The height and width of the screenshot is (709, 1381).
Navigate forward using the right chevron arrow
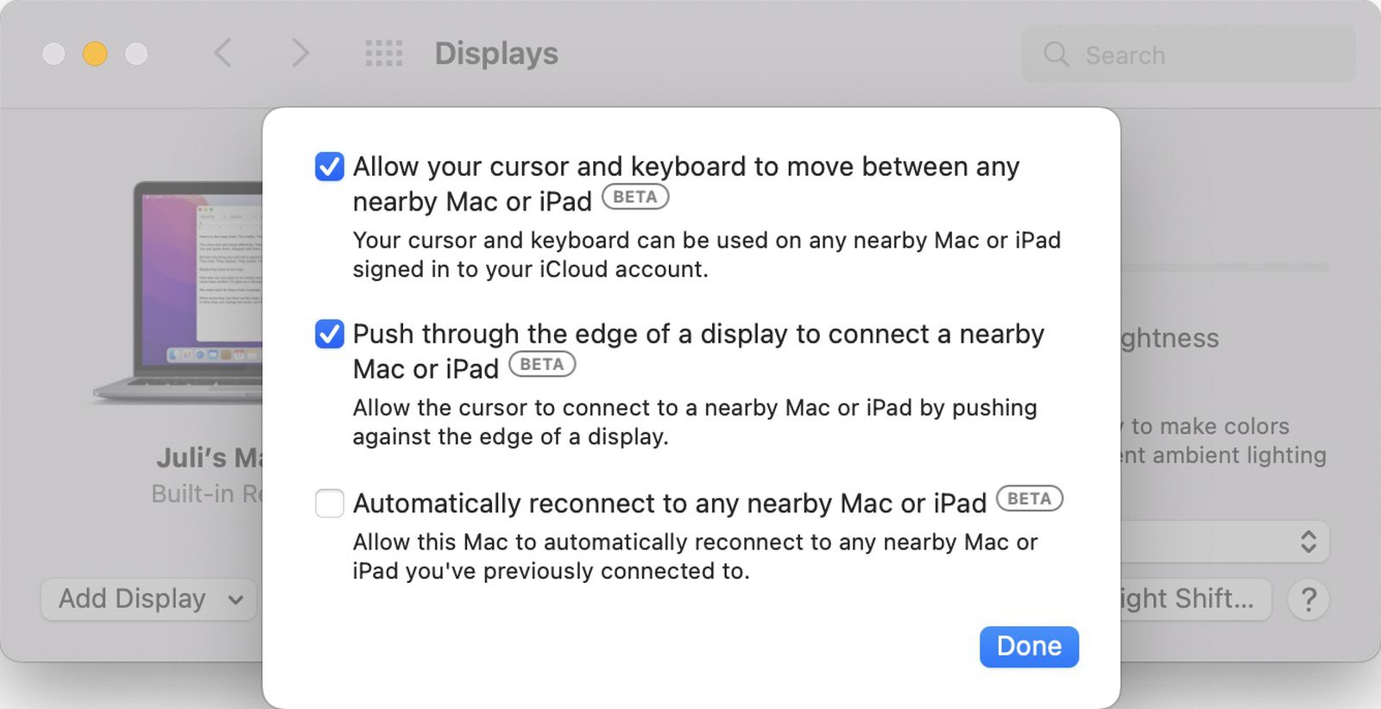click(x=300, y=53)
